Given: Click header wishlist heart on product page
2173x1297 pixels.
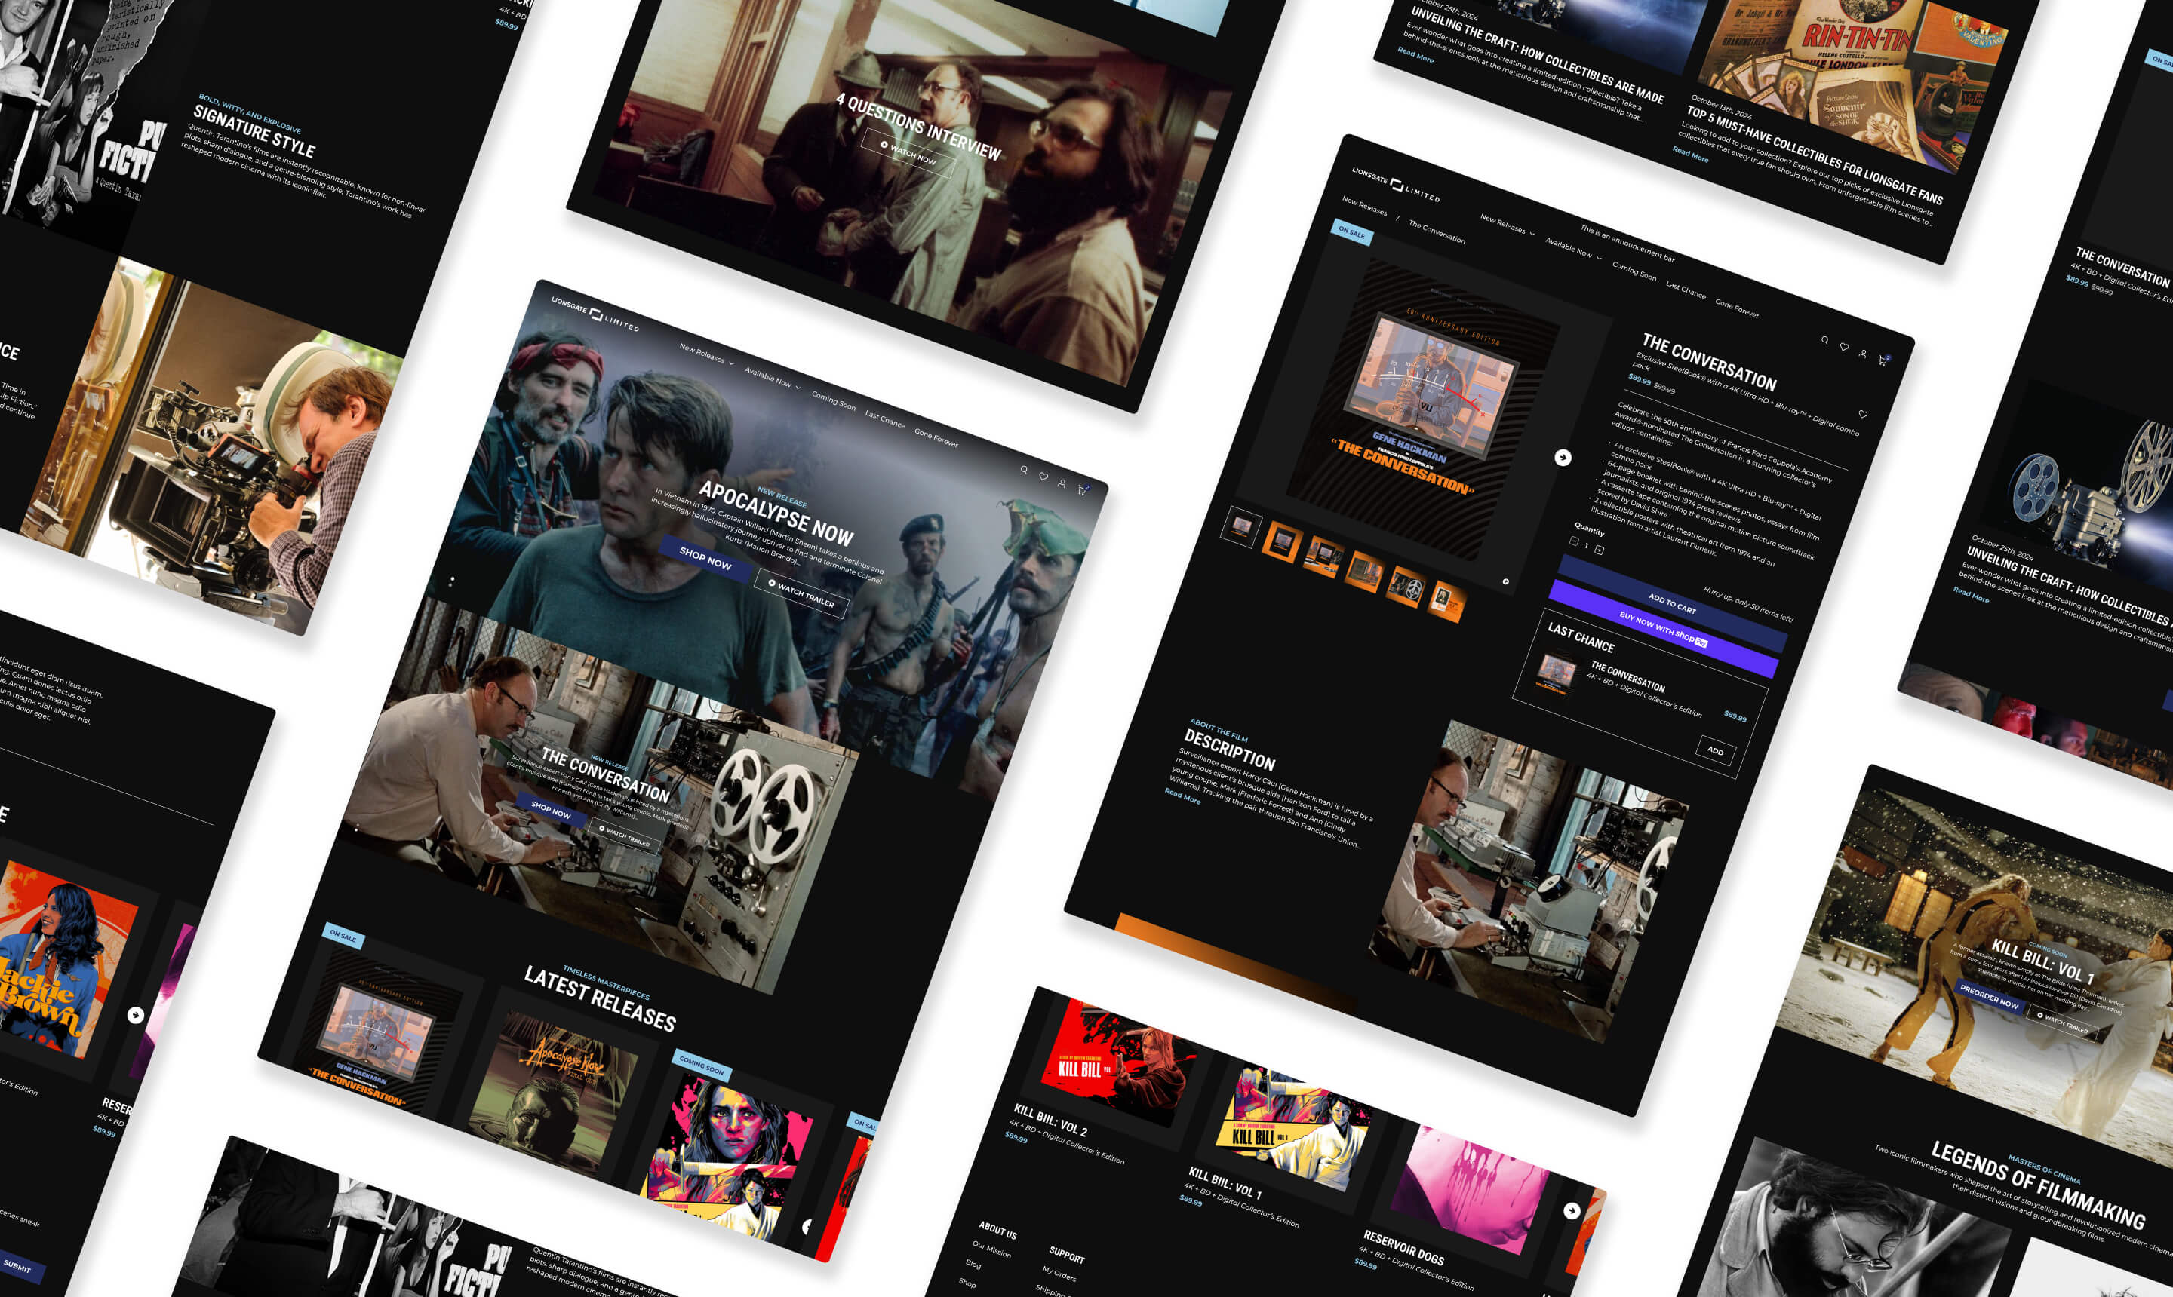Looking at the screenshot, I should coord(1844,347).
